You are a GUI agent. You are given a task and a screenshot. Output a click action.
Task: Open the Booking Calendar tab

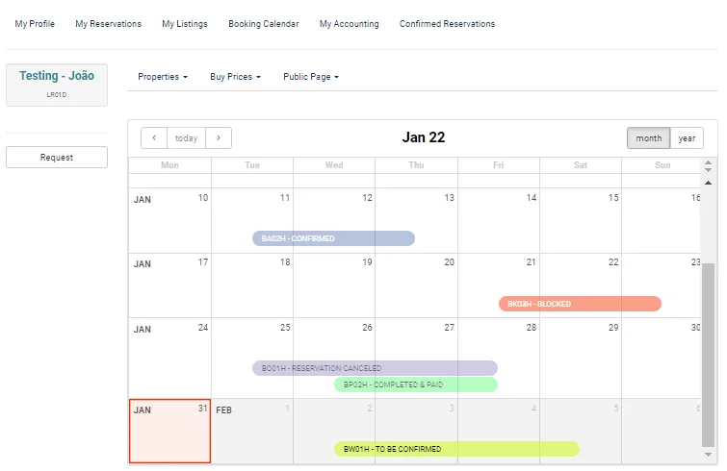[263, 24]
